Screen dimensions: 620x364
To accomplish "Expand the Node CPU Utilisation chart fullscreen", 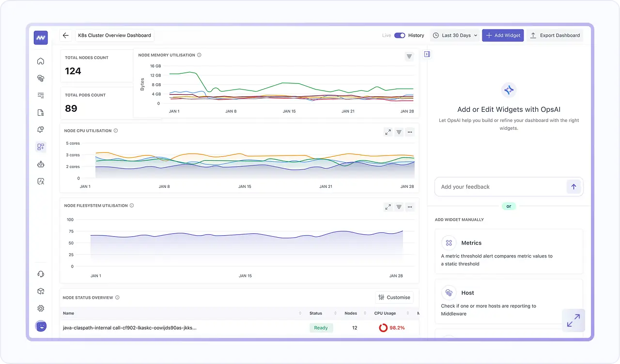I will 388,132.
